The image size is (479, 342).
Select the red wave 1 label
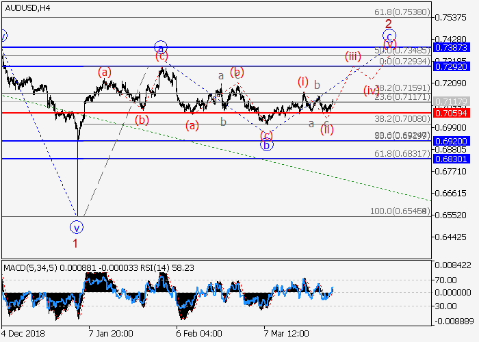click(x=75, y=242)
